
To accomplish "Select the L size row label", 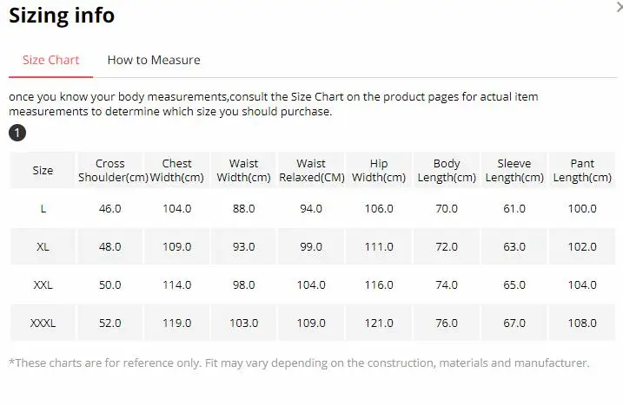I will [43, 209].
